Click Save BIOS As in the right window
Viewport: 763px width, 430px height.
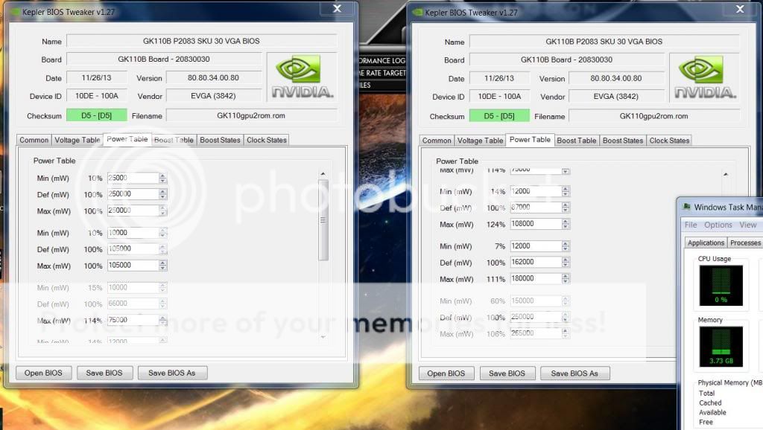pos(574,373)
